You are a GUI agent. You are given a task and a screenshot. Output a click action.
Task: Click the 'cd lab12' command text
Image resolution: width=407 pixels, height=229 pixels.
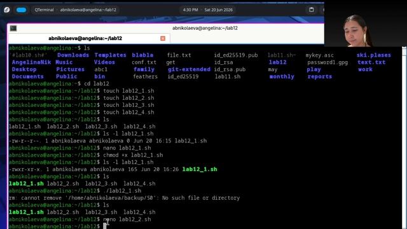point(97,83)
